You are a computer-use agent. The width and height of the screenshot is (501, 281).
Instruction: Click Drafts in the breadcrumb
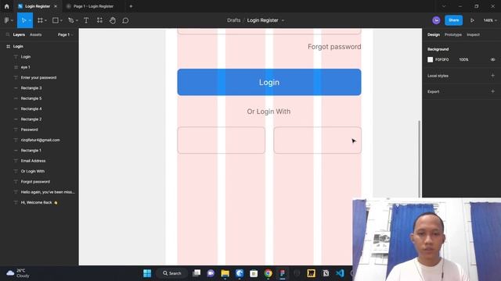point(233,20)
